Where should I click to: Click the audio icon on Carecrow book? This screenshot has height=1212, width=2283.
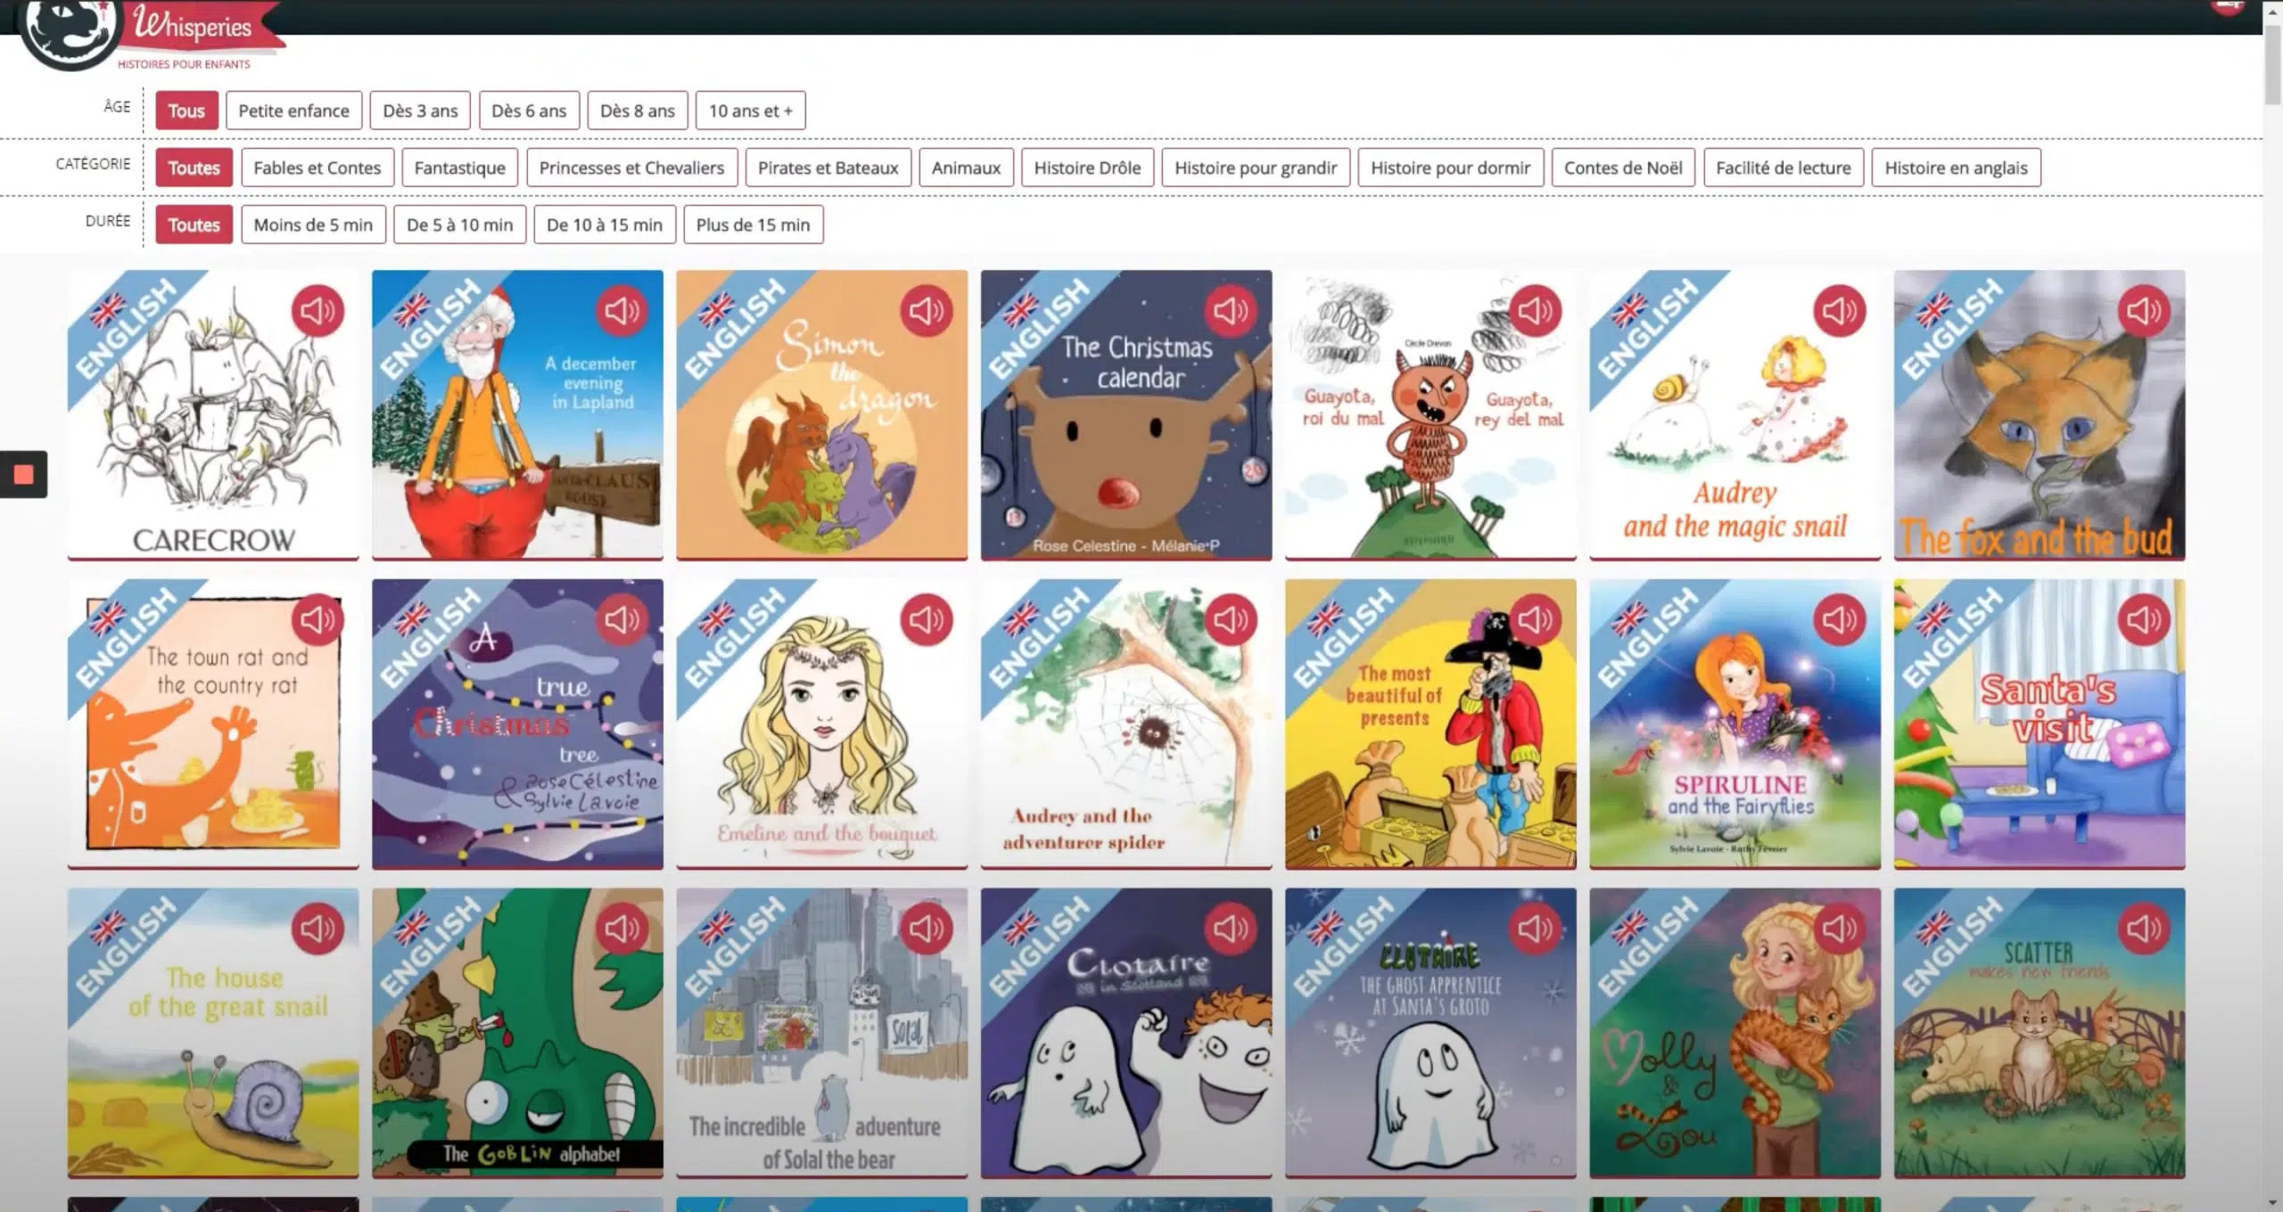(317, 311)
